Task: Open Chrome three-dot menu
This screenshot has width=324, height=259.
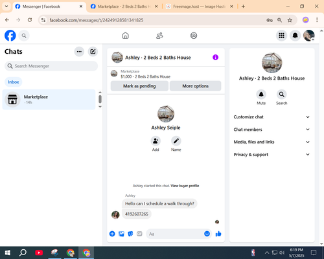Action: pyautogui.click(x=317, y=20)
